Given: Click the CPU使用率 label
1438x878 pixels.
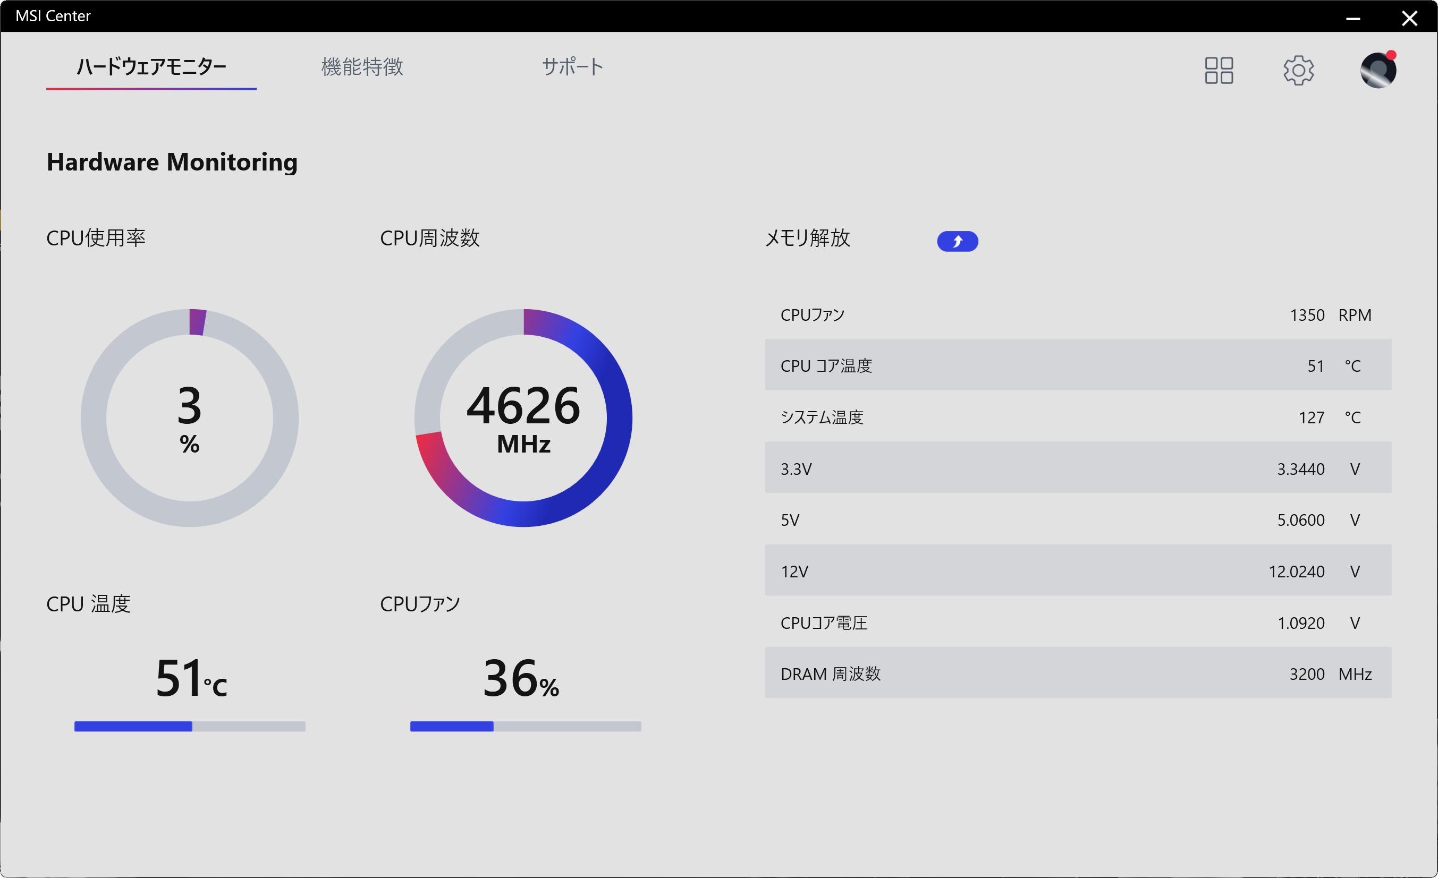Looking at the screenshot, I should 96,238.
